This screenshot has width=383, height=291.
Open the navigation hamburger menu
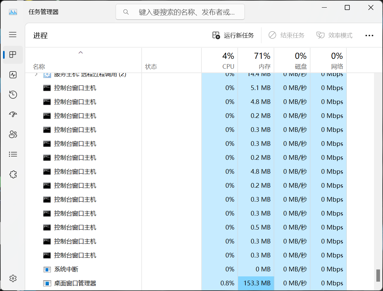(13, 35)
